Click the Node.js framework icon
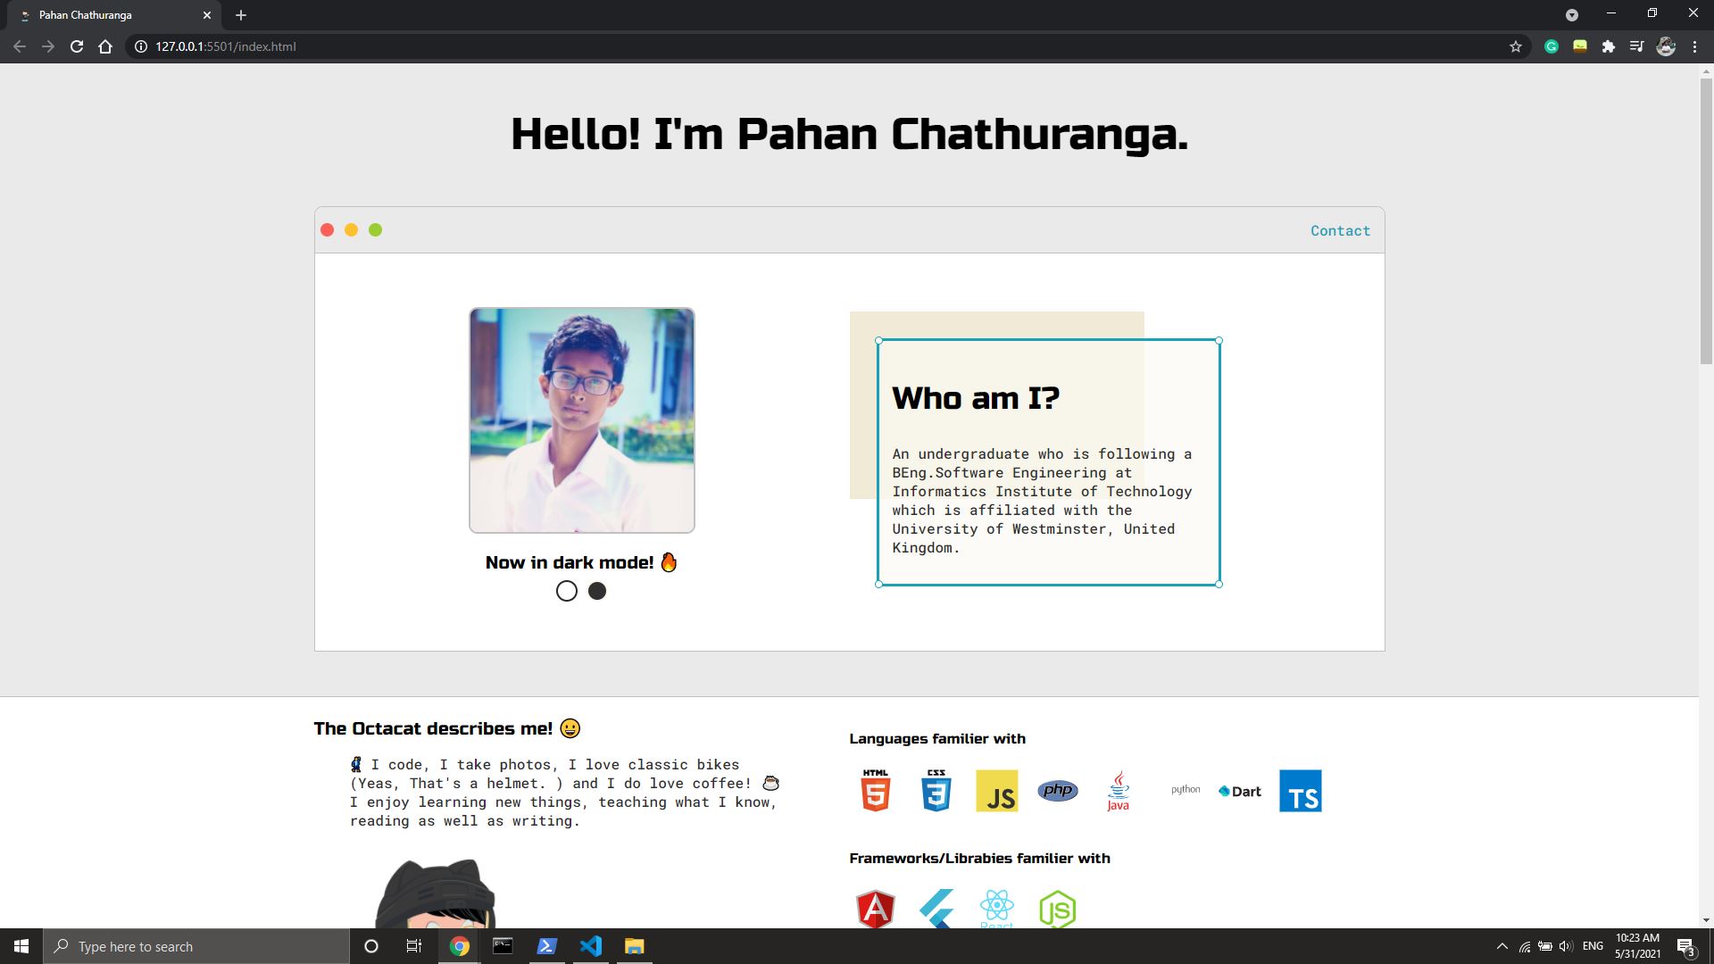Image resolution: width=1714 pixels, height=964 pixels. click(1056, 909)
